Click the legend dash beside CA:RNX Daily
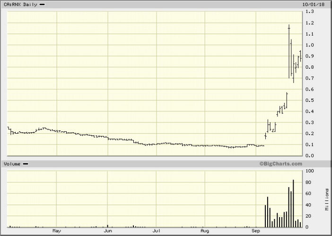The image size is (332, 236). [42, 4]
